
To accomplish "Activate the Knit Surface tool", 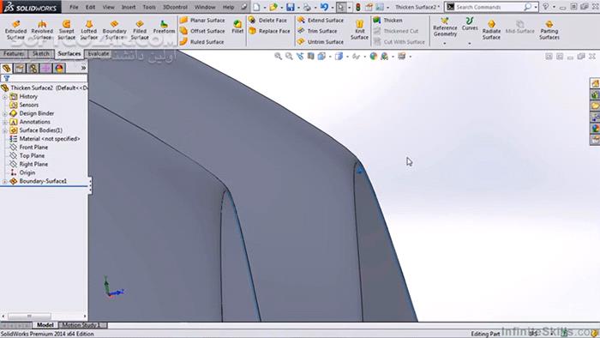I will 359,30.
